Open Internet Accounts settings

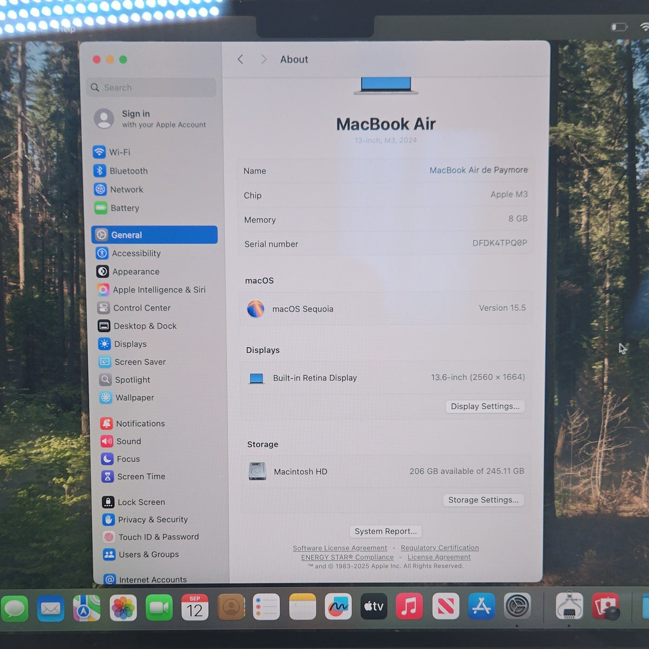pos(145,579)
